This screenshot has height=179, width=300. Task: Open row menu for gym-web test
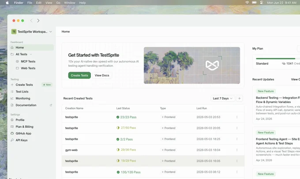tap(237, 150)
